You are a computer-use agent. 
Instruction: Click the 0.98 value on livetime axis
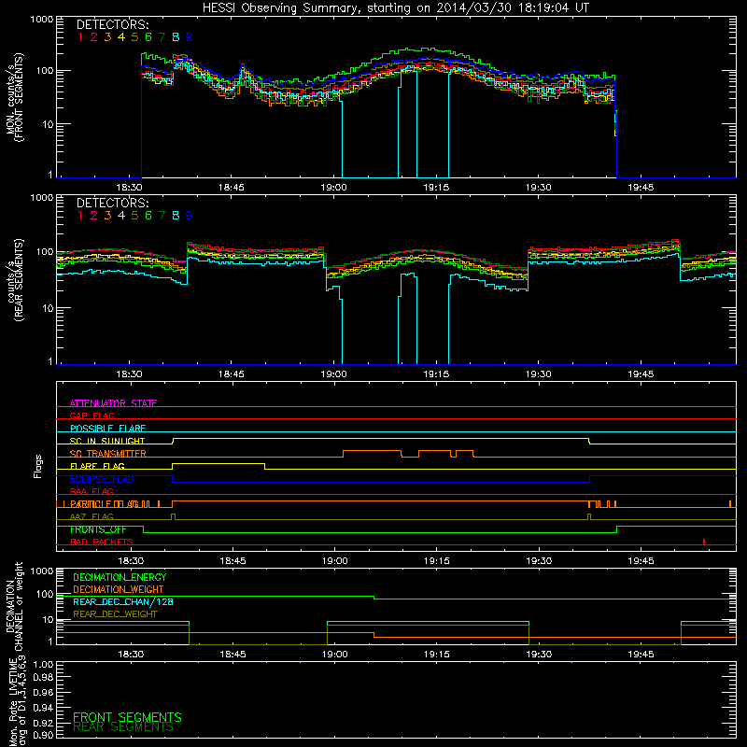click(x=43, y=677)
